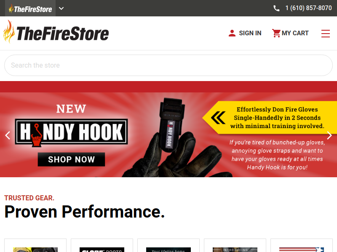Click the SHOP NOW banner button

(x=71, y=160)
